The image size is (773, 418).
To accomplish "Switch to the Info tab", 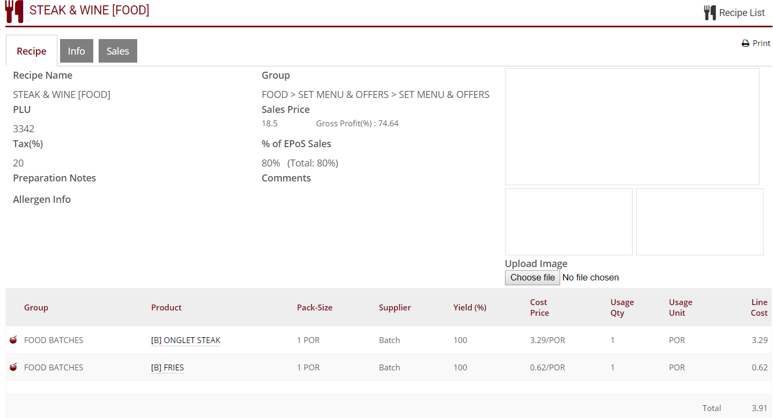I will pos(76,51).
